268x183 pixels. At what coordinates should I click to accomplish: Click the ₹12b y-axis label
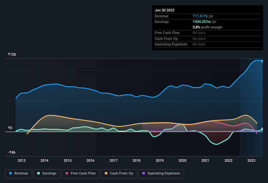[12, 54]
